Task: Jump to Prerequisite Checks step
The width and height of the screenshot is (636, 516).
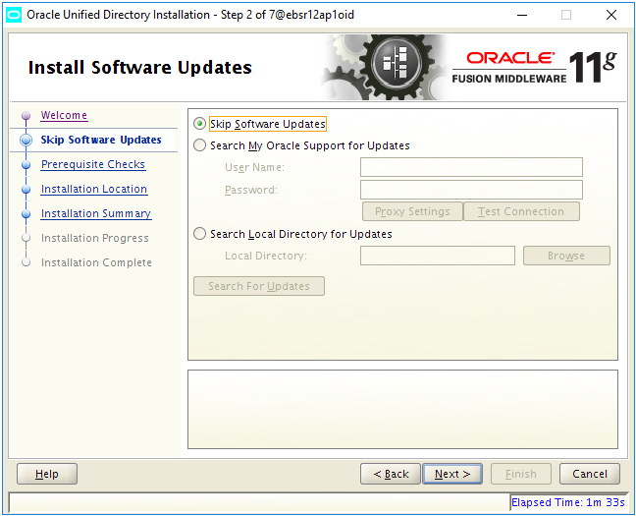Action: (93, 164)
